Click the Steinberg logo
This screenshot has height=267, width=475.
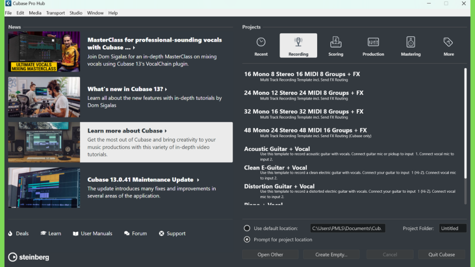pyautogui.click(x=28, y=257)
